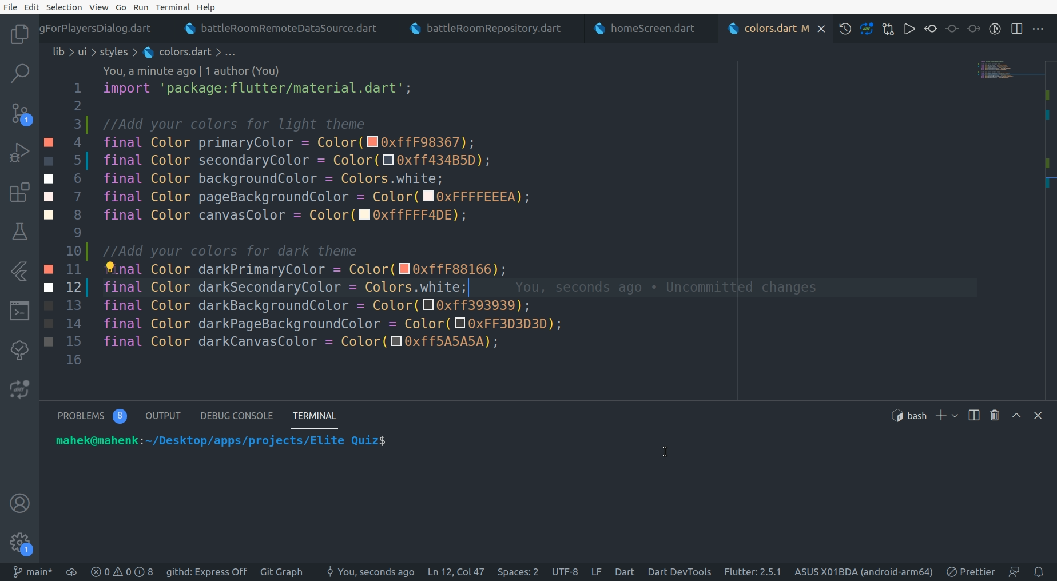Open More Actions ellipsis in editor toolbar

click(x=1038, y=29)
